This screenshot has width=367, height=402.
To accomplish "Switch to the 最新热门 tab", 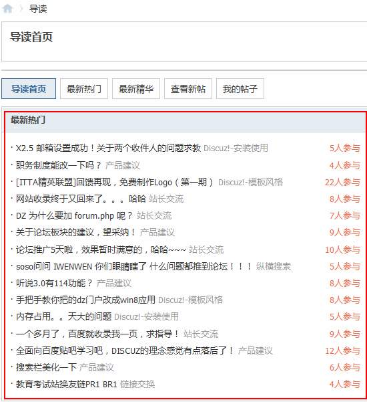I will click(x=84, y=89).
